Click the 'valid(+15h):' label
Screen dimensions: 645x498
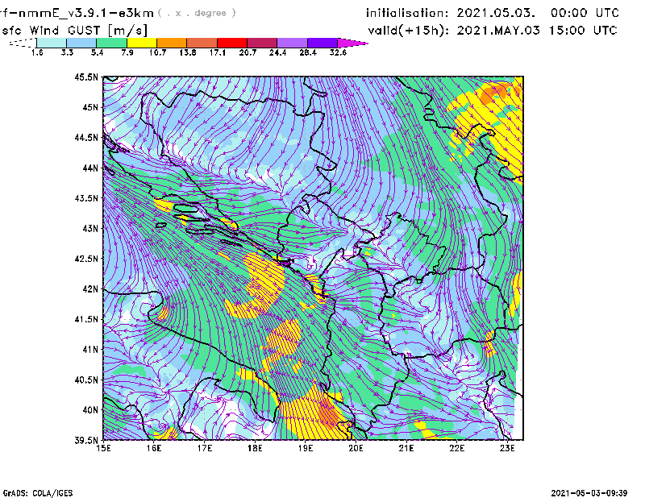pyautogui.click(x=409, y=31)
